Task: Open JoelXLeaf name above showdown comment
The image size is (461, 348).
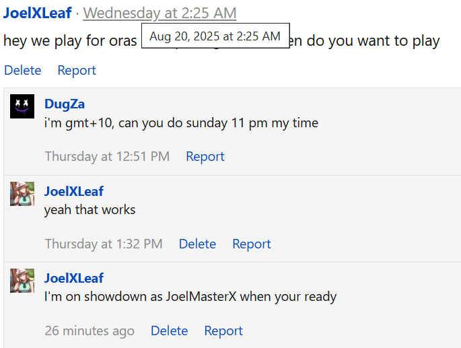Action: tap(74, 278)
